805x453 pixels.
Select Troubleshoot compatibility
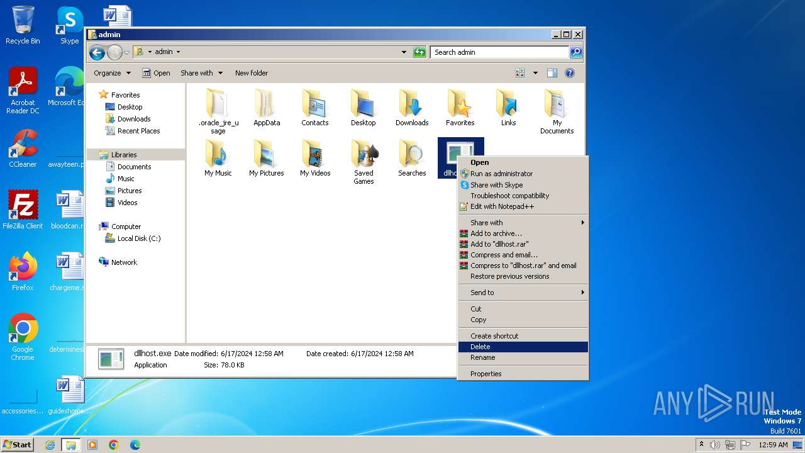[523, 196]
